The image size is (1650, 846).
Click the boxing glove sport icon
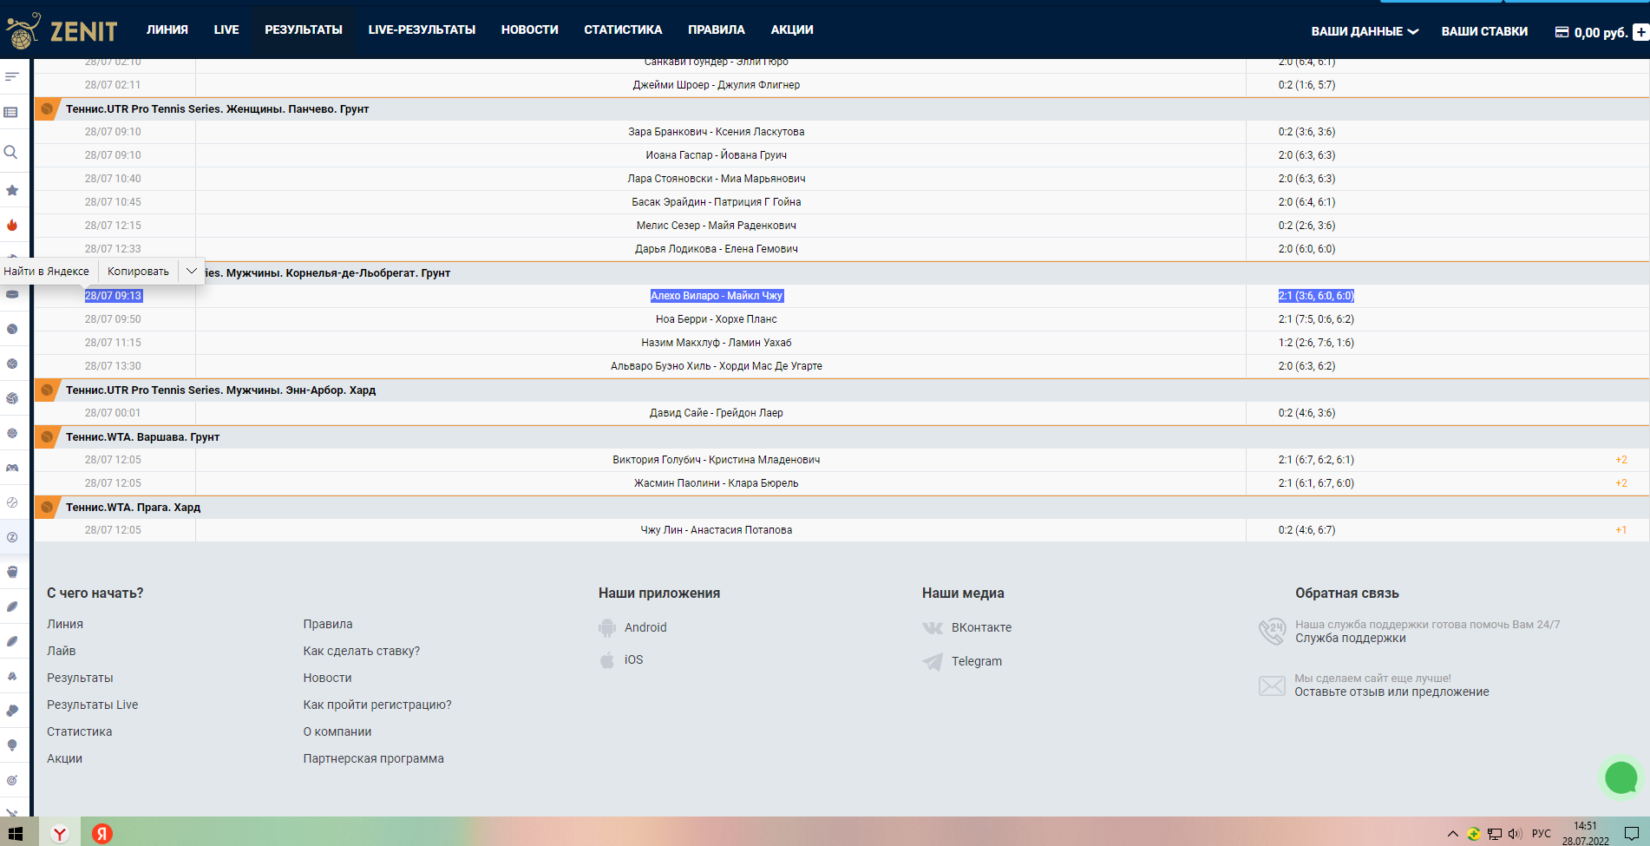[12, 572]
